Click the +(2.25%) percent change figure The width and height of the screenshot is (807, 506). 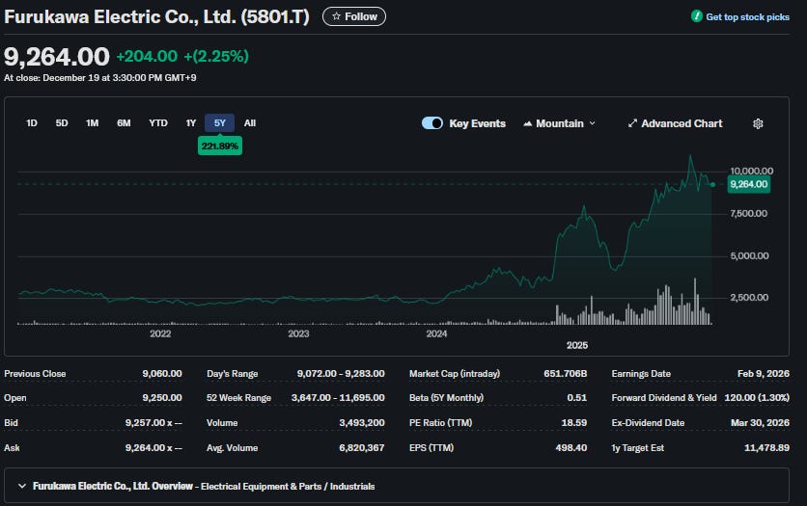[x=216, y=56]
